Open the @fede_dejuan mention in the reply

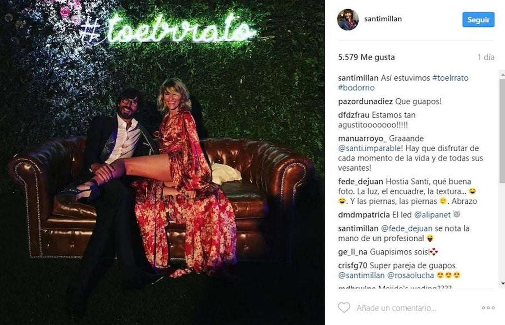coord(407,228)
